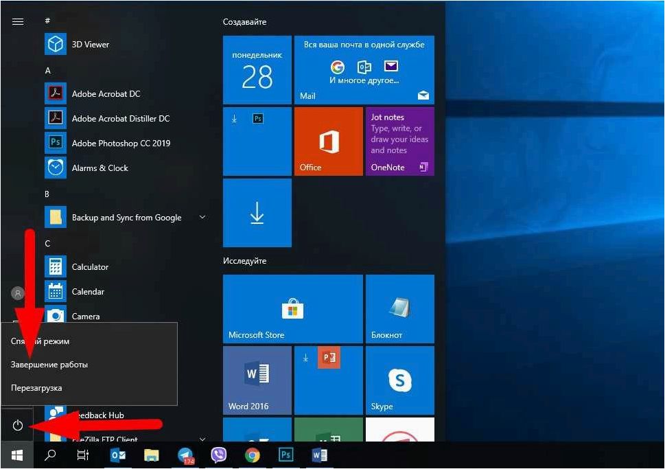665x469 pixels.
Task: Click the # letter header in app list
Action: pos(47,21)
